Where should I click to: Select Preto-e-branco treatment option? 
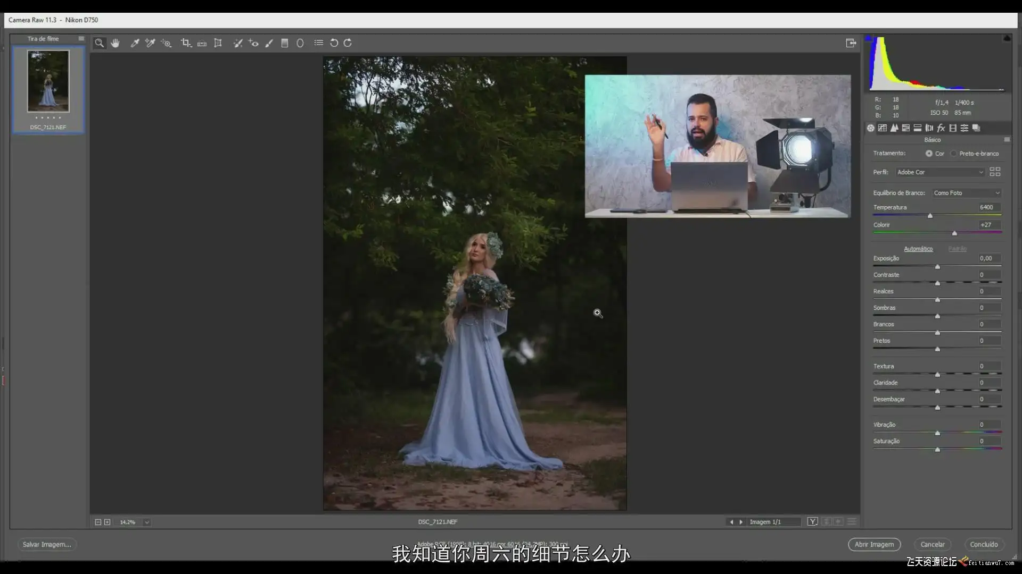point(954,154)
